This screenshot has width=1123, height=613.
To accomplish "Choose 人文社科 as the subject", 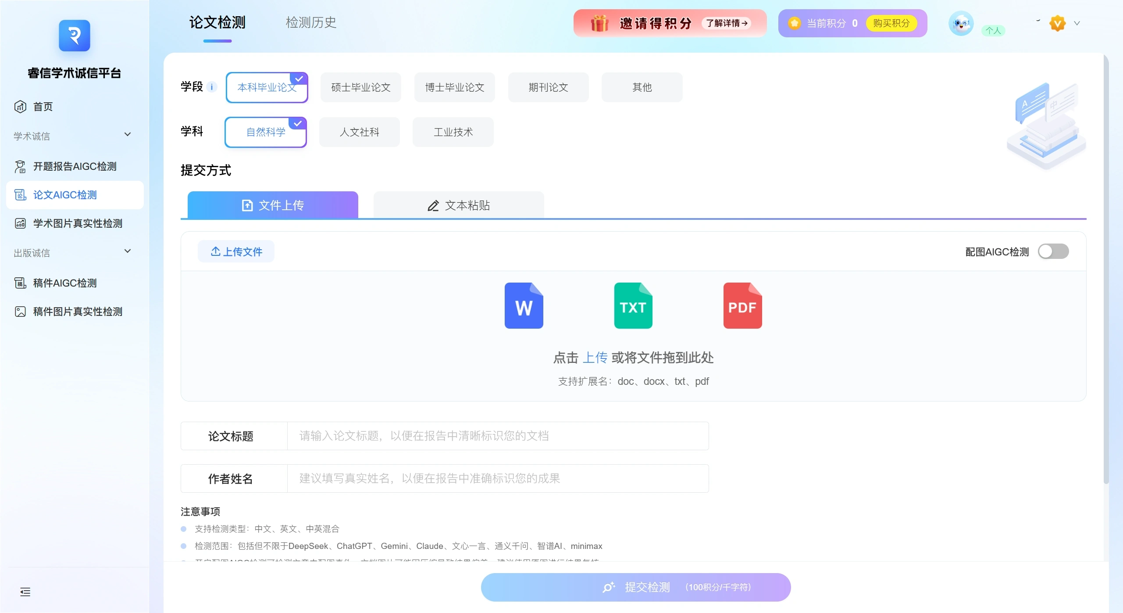I will (360, 132).
